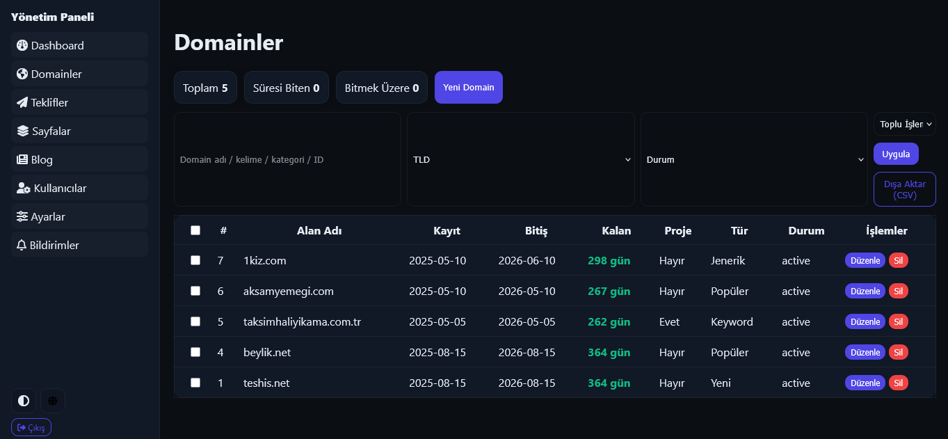
Task: Click the language globe icon at bottom
Action: [x=53, y=401]
